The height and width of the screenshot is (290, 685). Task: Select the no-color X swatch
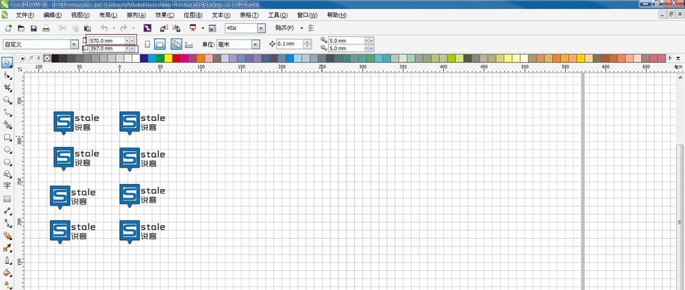[47, 58]
